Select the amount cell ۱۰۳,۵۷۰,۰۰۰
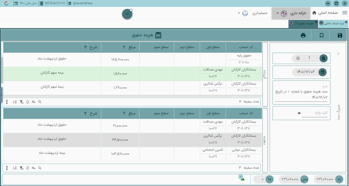Screen dimensions: 349x186 [x=120, y=154]
